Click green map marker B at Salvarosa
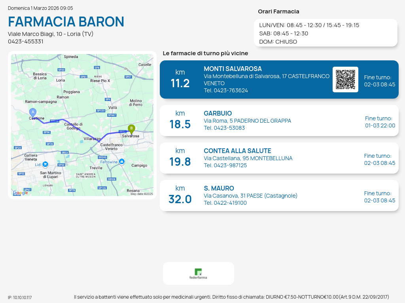Screen dimensions: 405x303 [131, 129]
